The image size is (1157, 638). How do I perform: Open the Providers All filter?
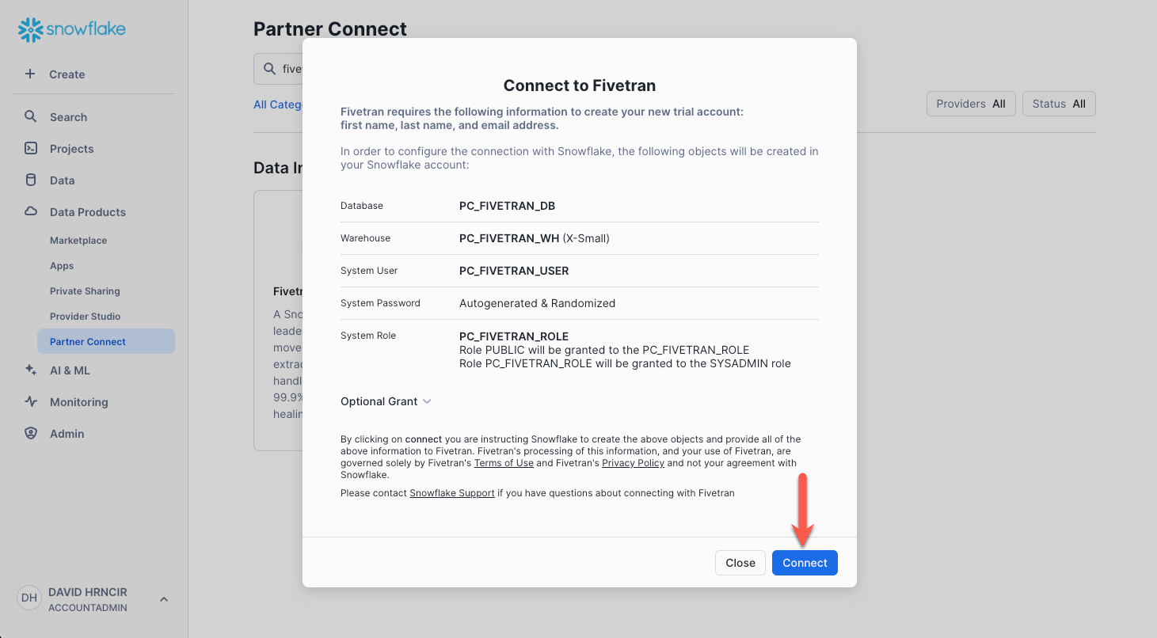[971, 103]
